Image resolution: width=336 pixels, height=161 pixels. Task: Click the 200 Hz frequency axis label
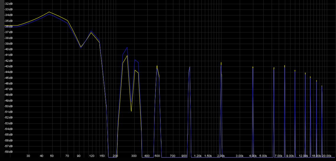point(115,156)
